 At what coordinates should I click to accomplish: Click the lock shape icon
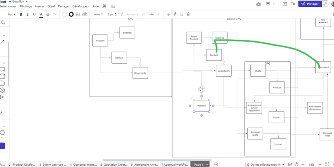point(188,15)
